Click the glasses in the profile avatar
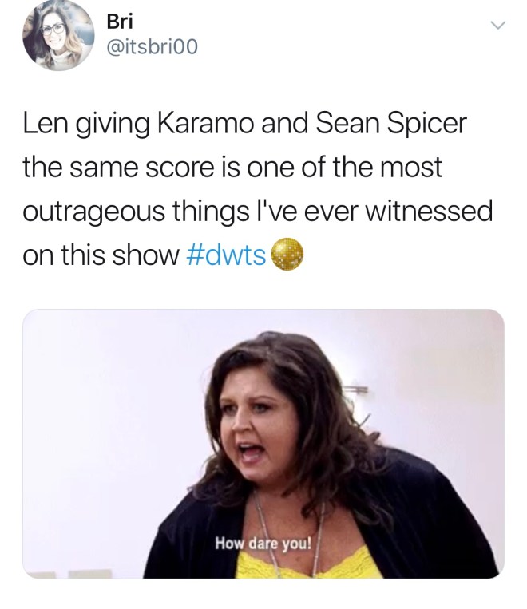Image resolution: width=527 pixels, height=609 pixels. pos(53,30)
